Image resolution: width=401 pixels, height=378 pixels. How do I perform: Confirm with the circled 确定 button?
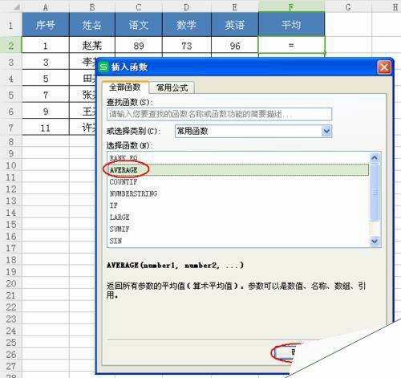(x=288, y=352)
